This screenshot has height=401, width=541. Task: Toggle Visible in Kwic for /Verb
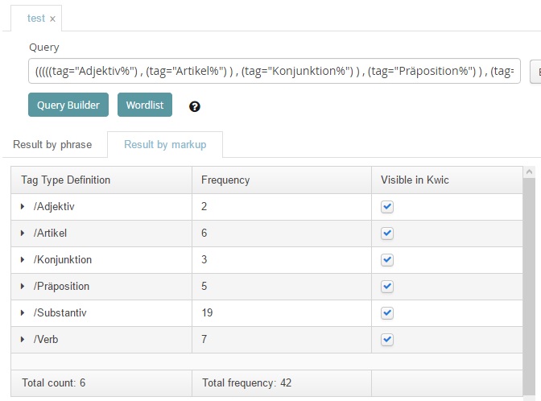(x=387, y=340)
